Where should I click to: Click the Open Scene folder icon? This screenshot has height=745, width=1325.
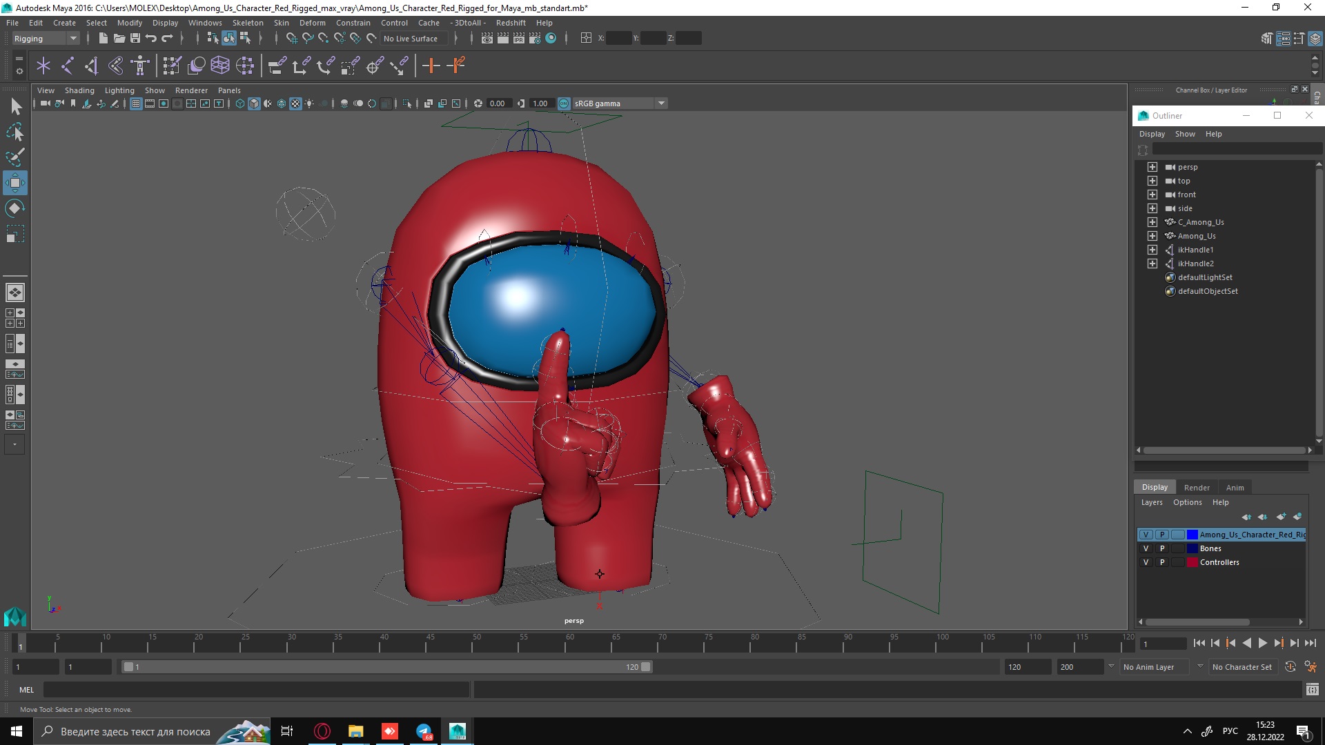[119, 39]
